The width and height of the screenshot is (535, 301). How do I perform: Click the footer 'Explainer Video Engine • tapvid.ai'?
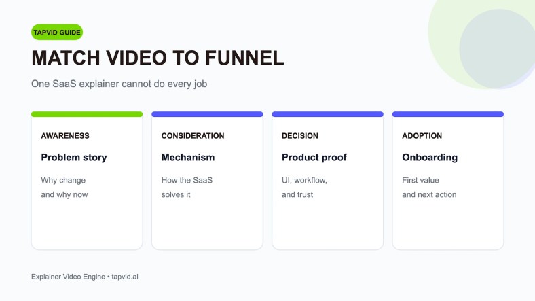[85, 277]
